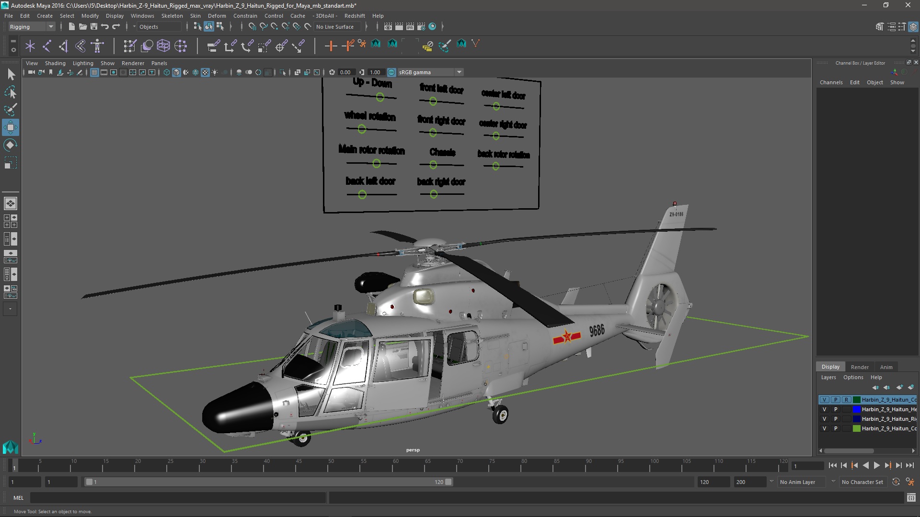This screenshot has height=517, width=920.
Task: Open the Skeleton menu
Action: pyautogui.click(x=172, y=16)
